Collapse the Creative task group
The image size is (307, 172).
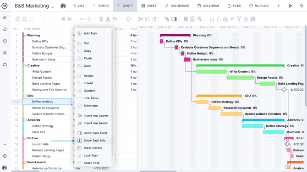(x=25, y=66)
